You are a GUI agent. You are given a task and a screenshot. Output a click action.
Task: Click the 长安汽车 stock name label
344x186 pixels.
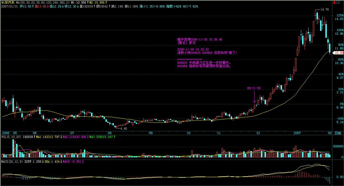click(7, 2)
